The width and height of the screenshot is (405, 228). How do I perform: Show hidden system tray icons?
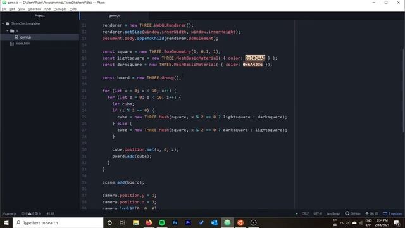point(342,223)
